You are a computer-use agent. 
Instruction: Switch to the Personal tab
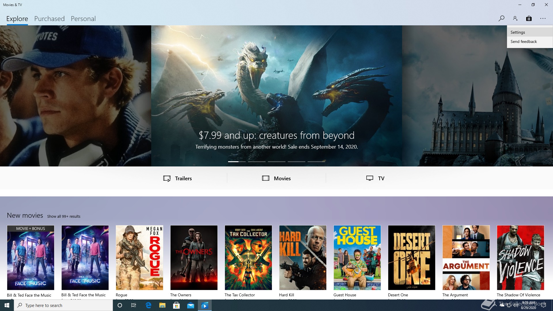(83, 19)
